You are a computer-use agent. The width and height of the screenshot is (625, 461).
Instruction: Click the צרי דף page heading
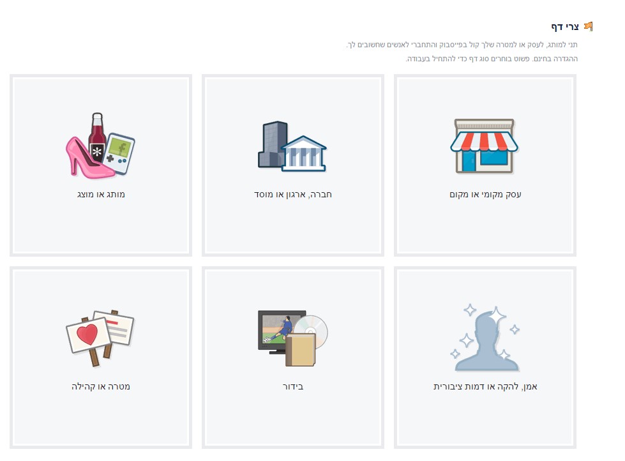click(x=565, y=27)
